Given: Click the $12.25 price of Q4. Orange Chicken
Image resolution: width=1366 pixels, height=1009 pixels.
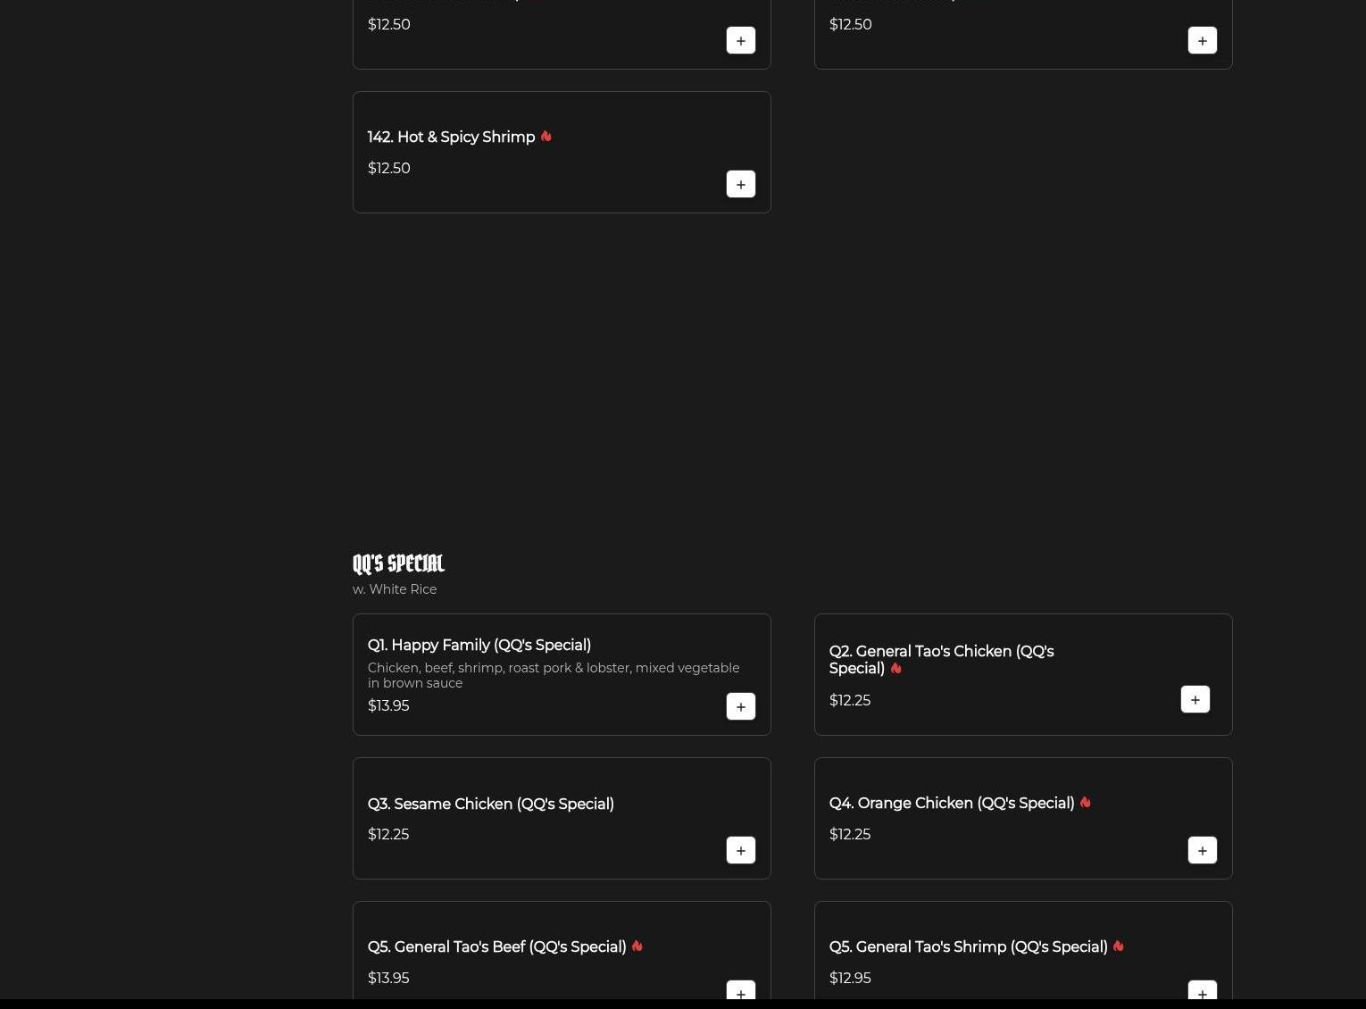Looking at the screenshot, I should [850, 834].
